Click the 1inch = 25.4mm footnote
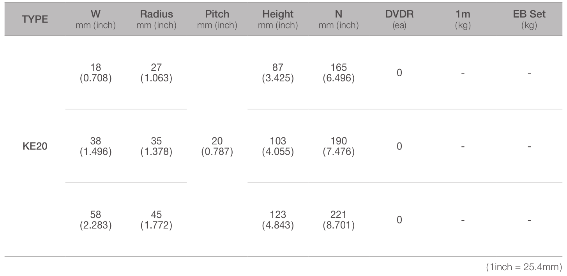The height and width of the screenshot is (276, 567). [524, 267]
